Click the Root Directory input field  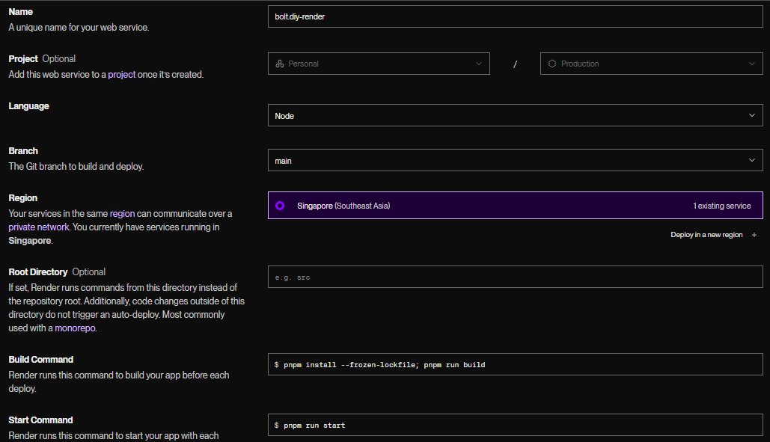[515, 277]
